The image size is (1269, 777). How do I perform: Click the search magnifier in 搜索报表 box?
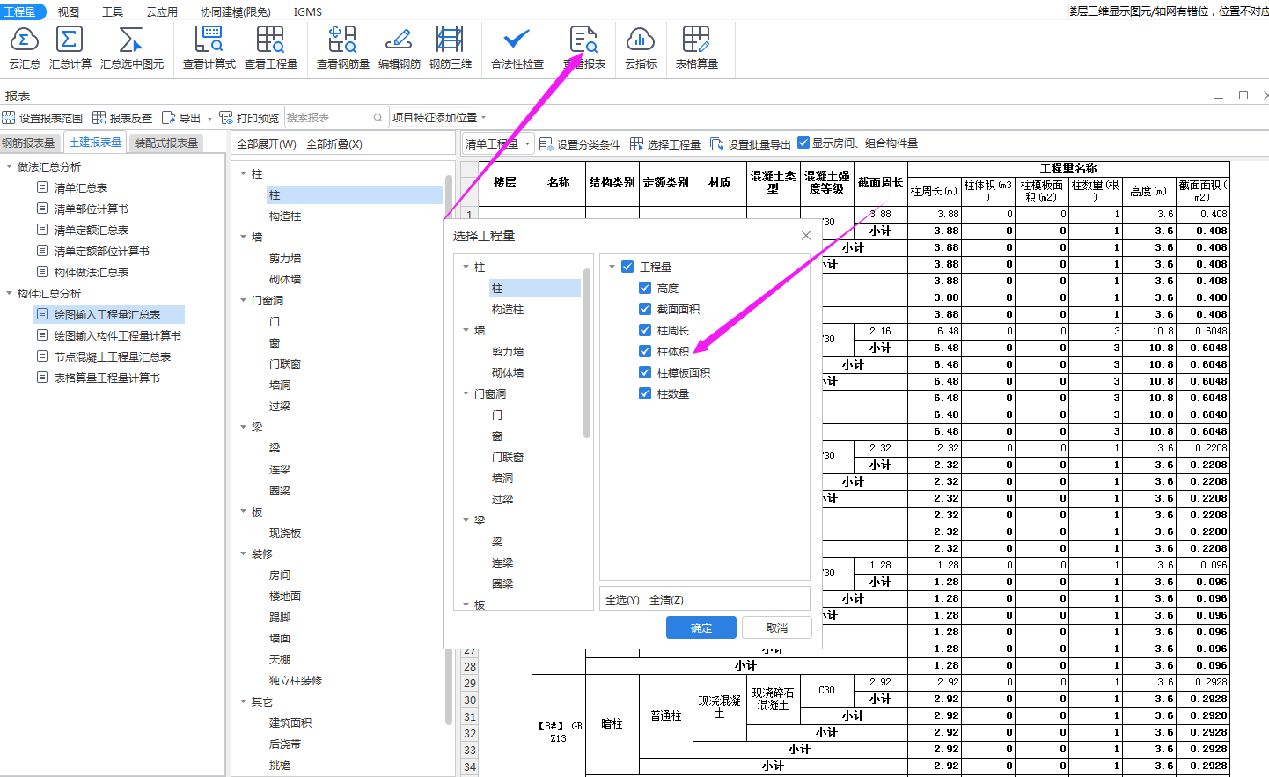(378, 117)
